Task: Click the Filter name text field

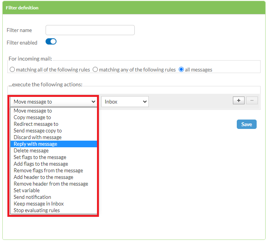Action: click(x=90, y=30)
